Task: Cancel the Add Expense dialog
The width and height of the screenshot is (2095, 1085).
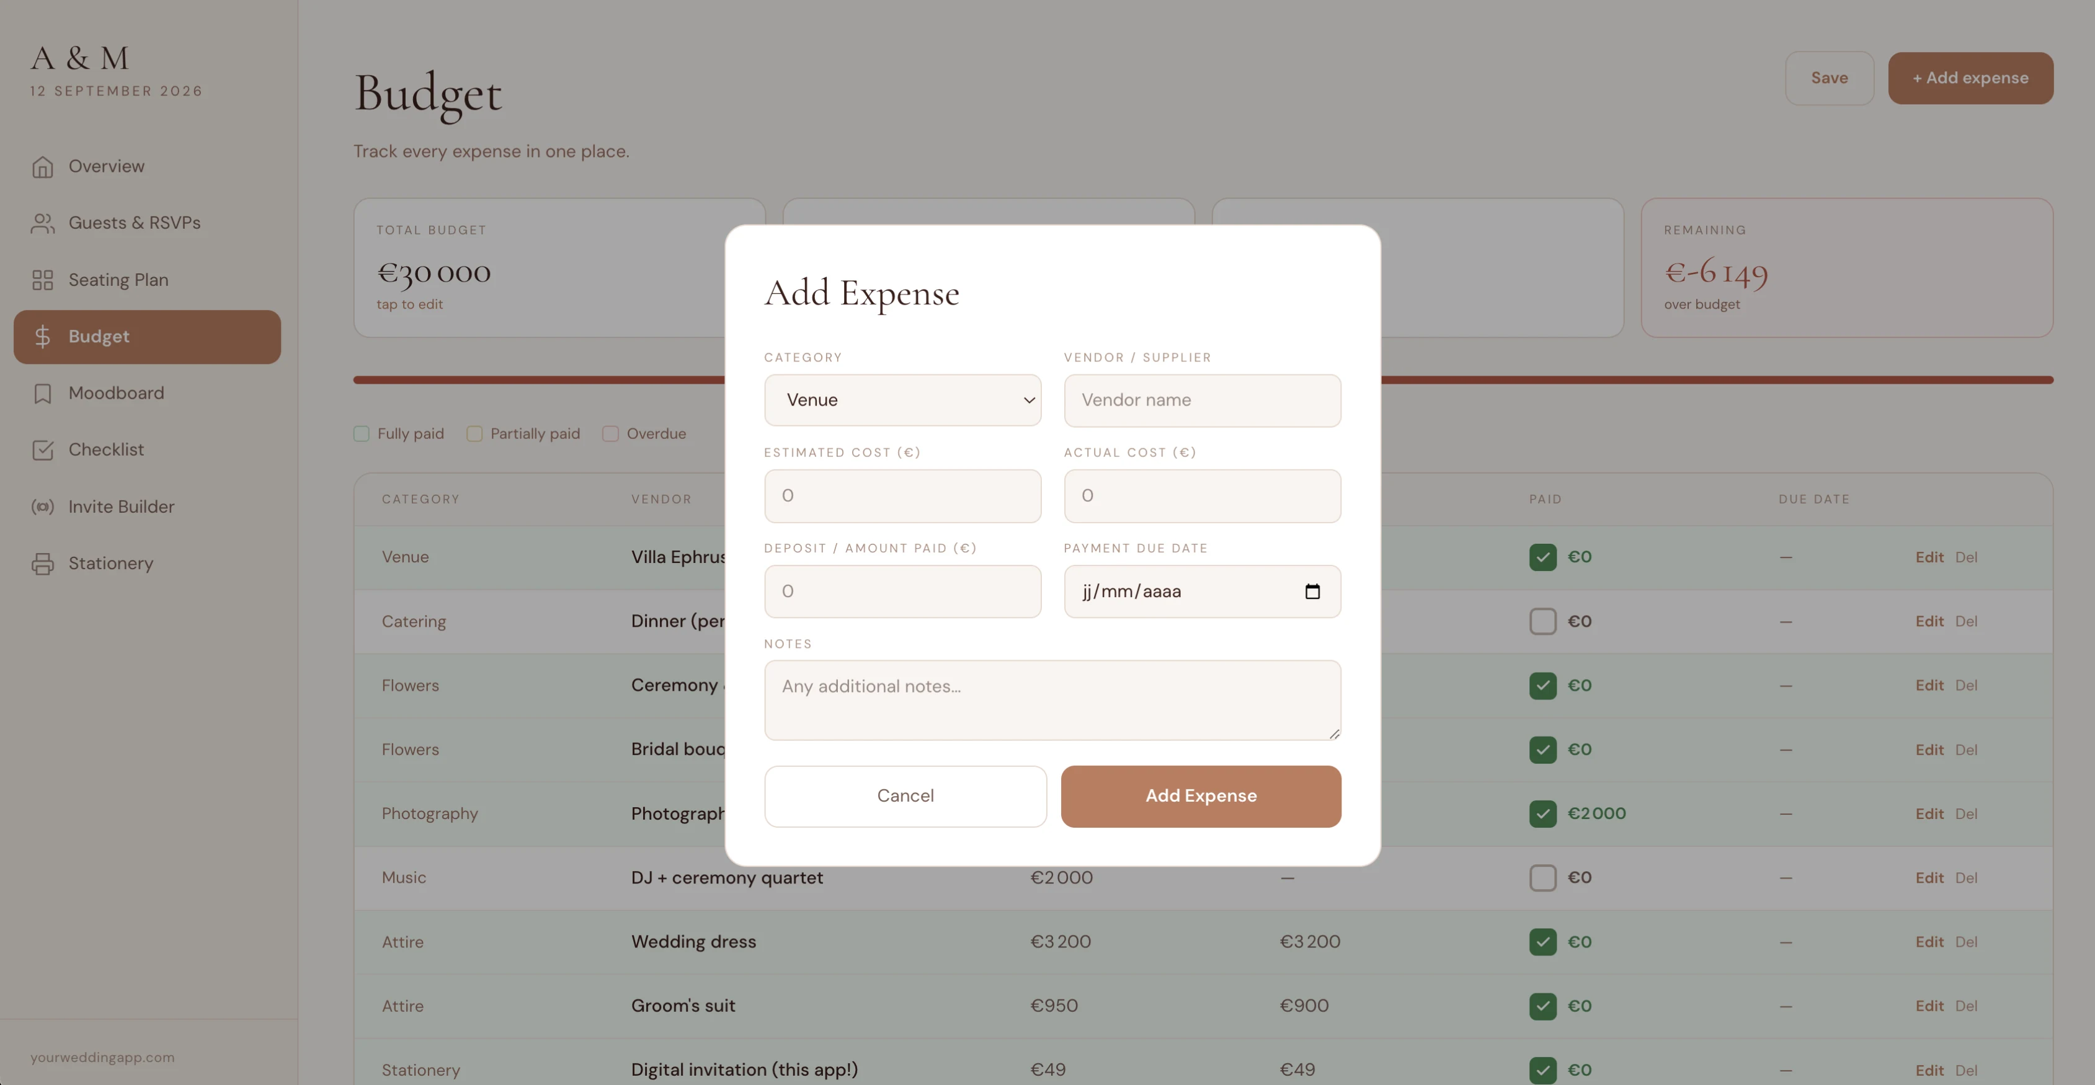Action: pos(905,795)
